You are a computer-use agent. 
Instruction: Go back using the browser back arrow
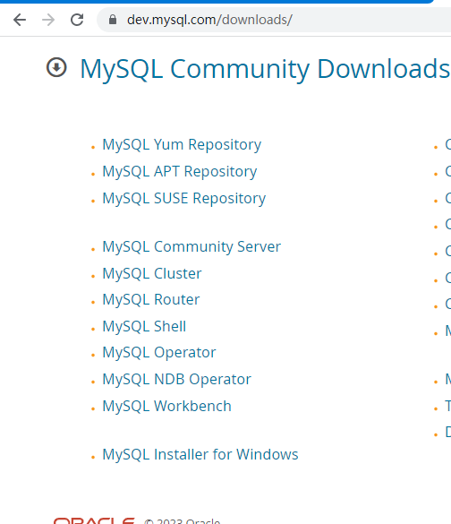20,20
